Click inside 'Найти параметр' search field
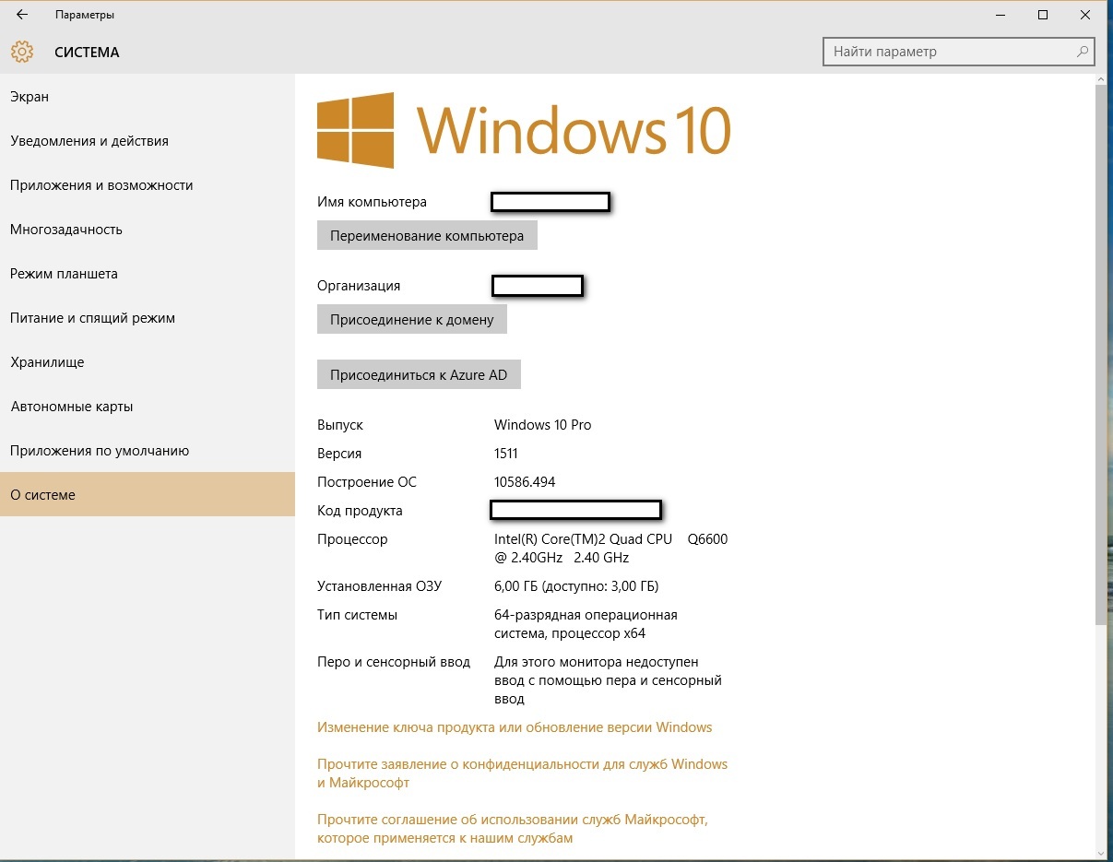1113x862 pixels. (x=948, y=52)
